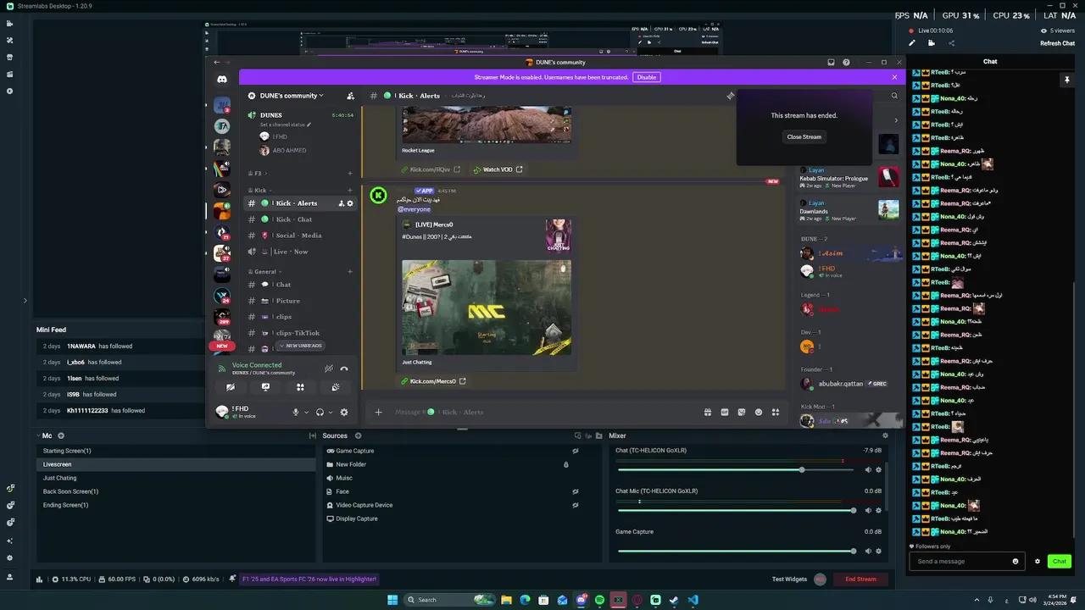Edit Kick Alerts channel settings gear
Screen dimensions: 1085x610
pos(350,203)
